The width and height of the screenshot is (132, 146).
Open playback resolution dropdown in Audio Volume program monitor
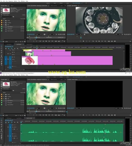[118, 108]
